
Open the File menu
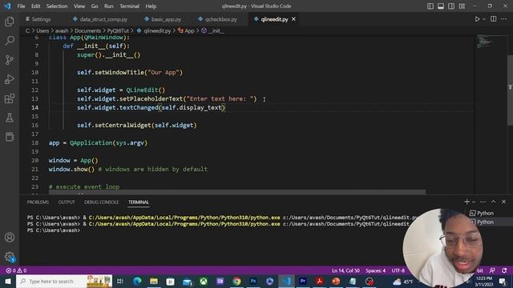(x=21, y=6)
